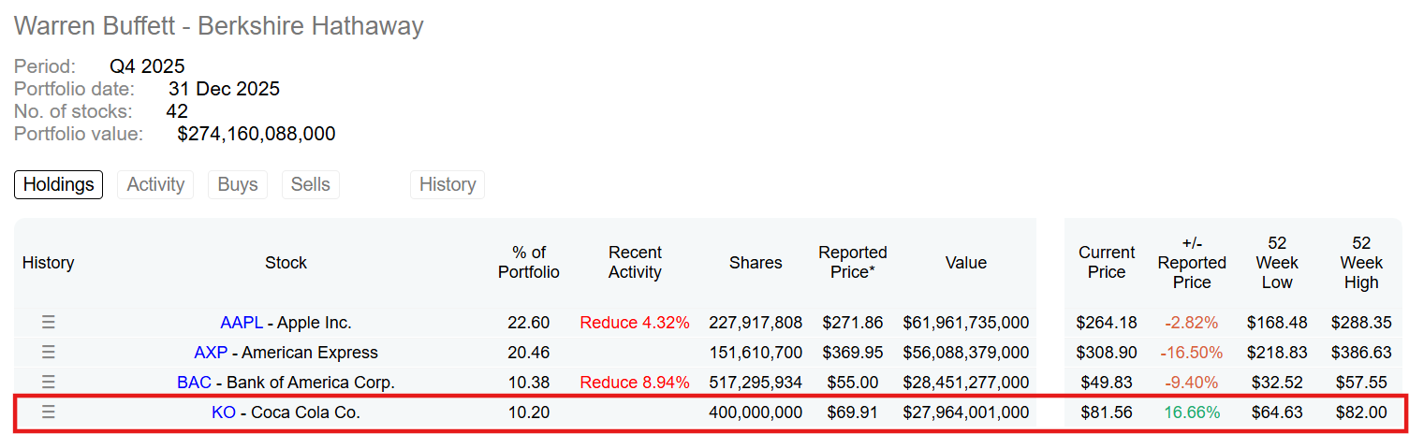The width and height of the screenshot is (1409, 434).
Task: Switch to the Sells tab
Action: (311, 184)
